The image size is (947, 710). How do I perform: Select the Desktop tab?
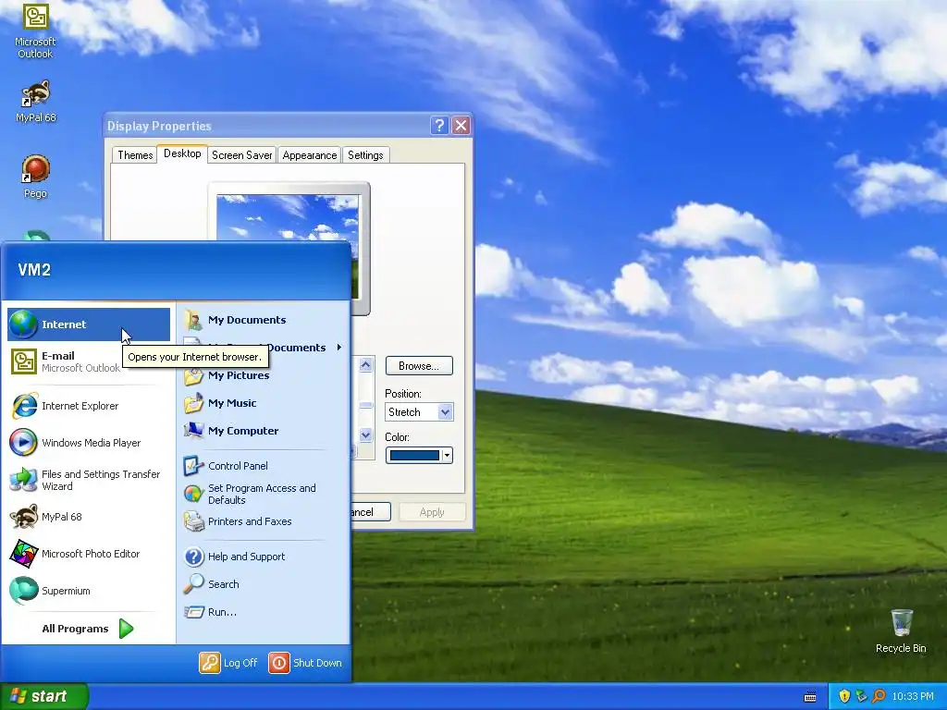tap(182, 153)
